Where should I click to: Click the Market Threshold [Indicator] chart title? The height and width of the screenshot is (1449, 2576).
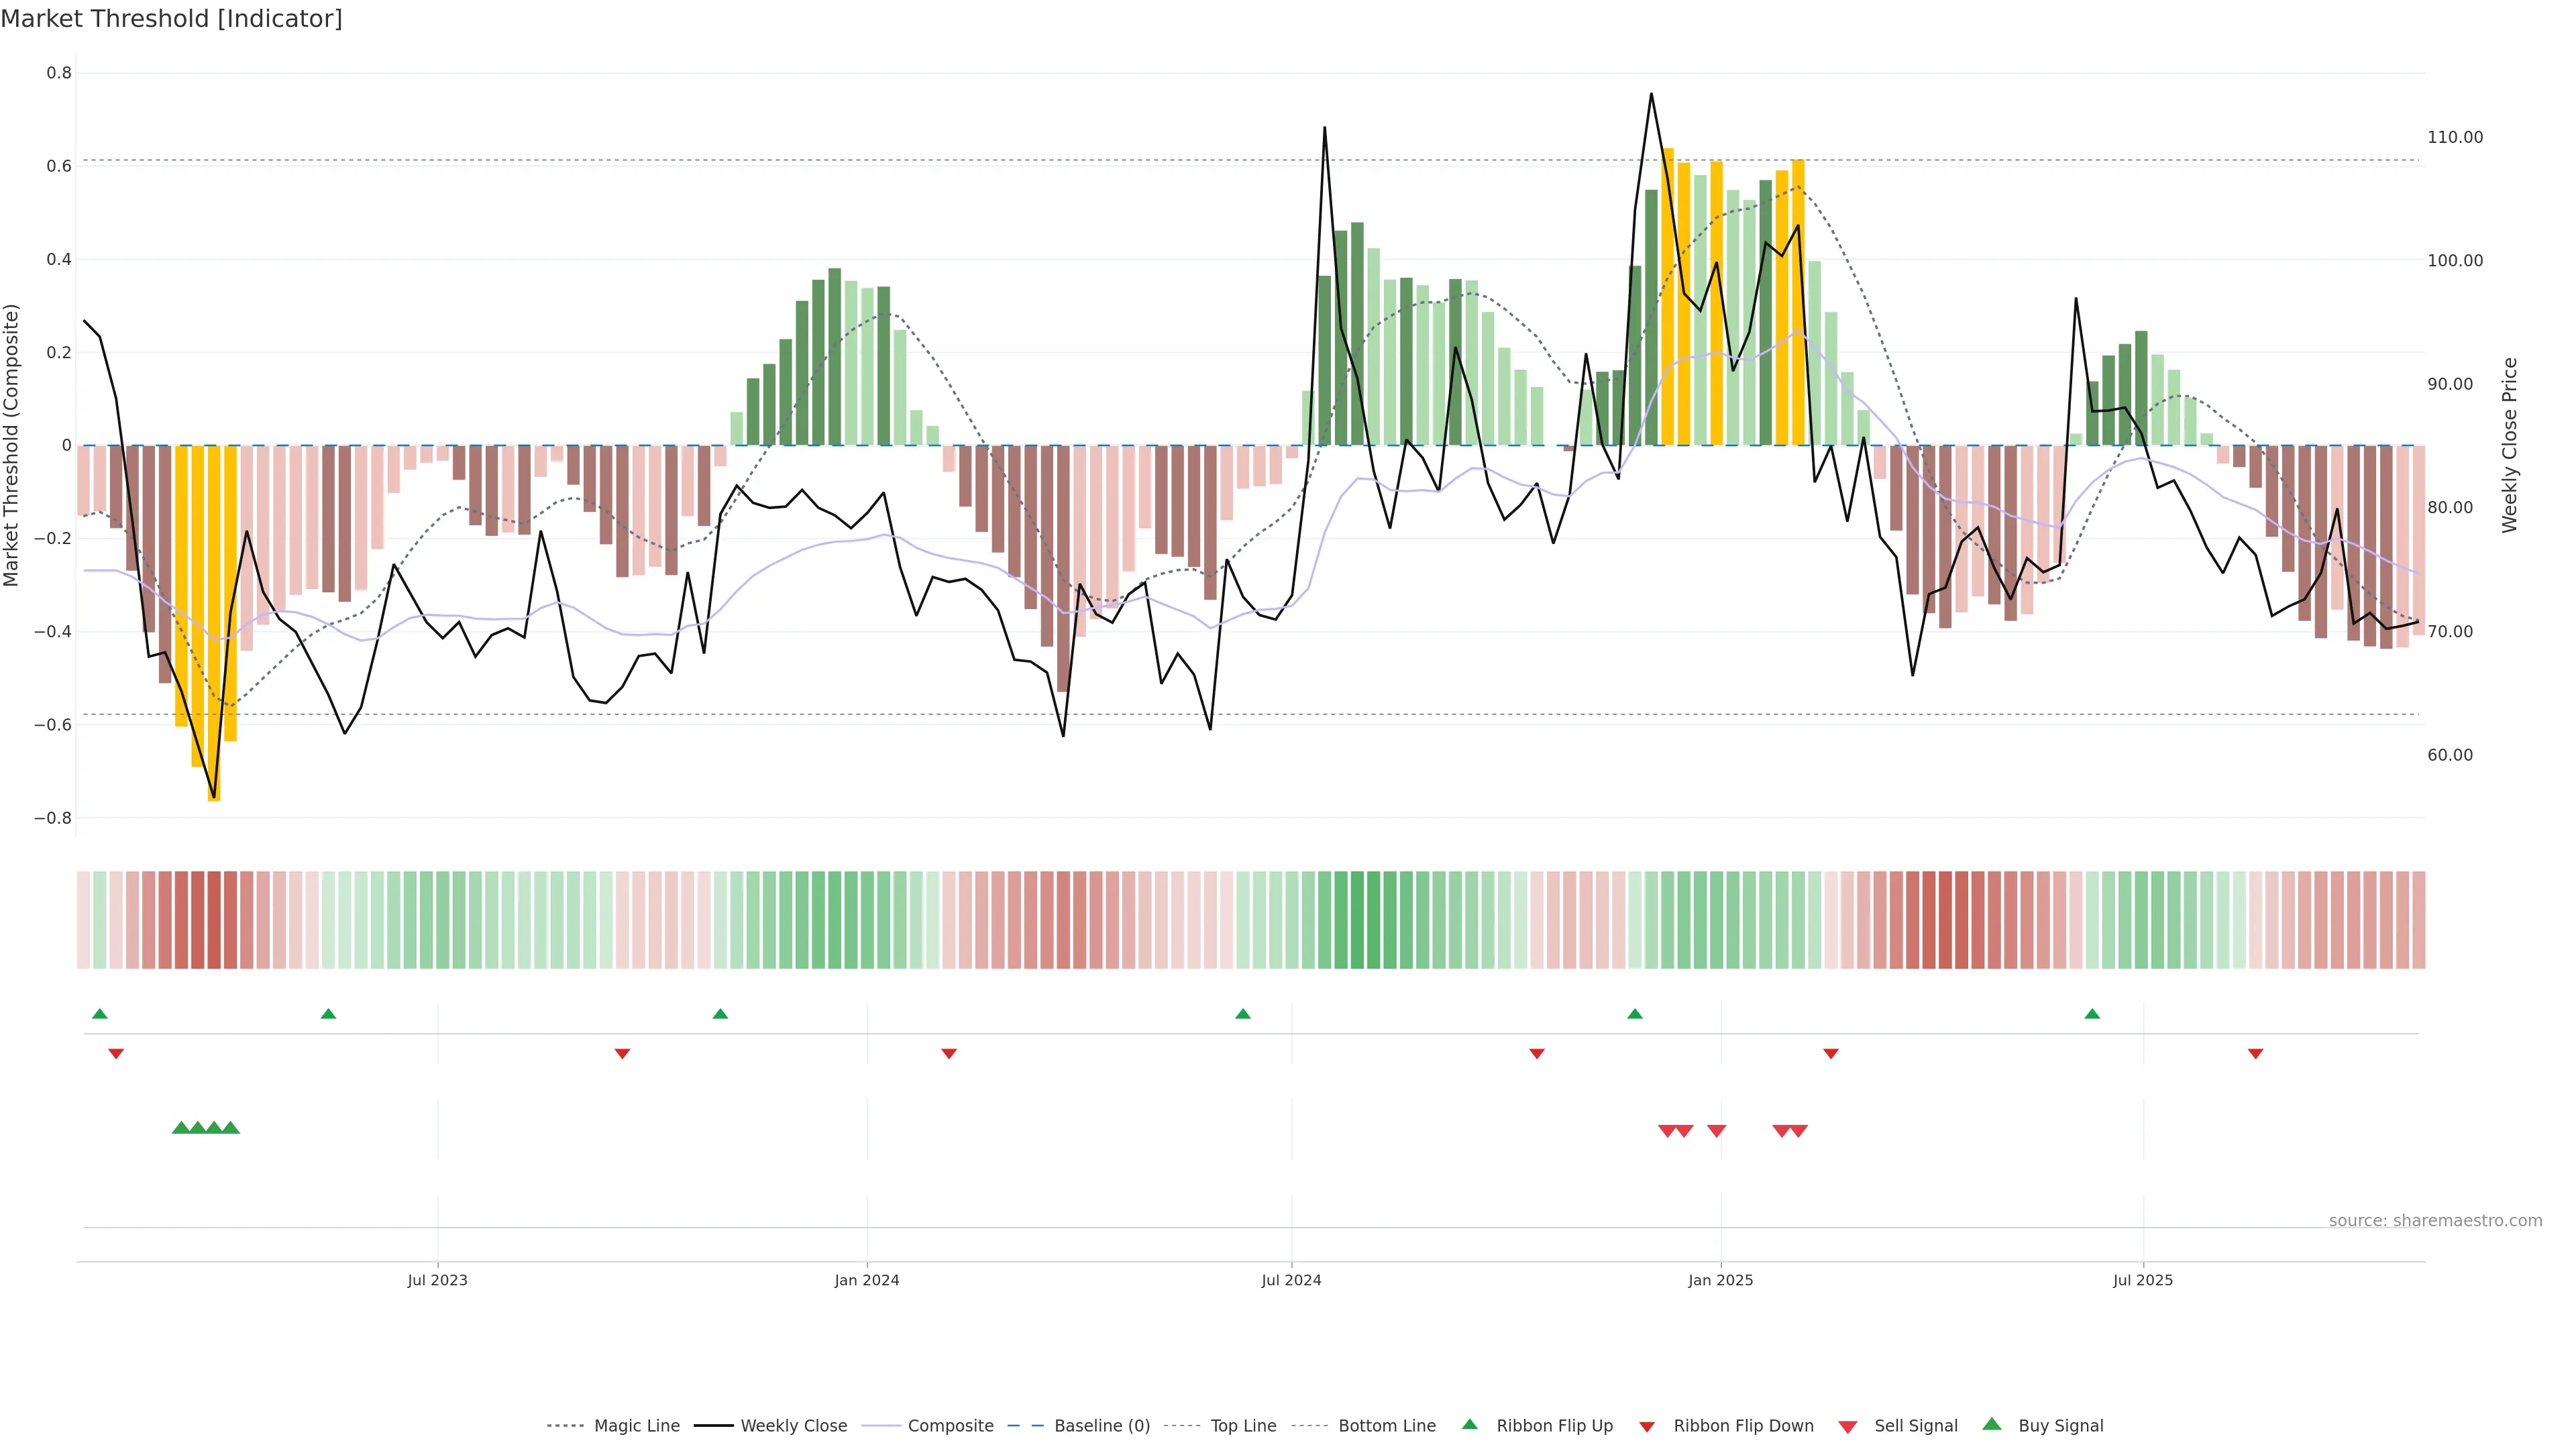tap(171, 19)
